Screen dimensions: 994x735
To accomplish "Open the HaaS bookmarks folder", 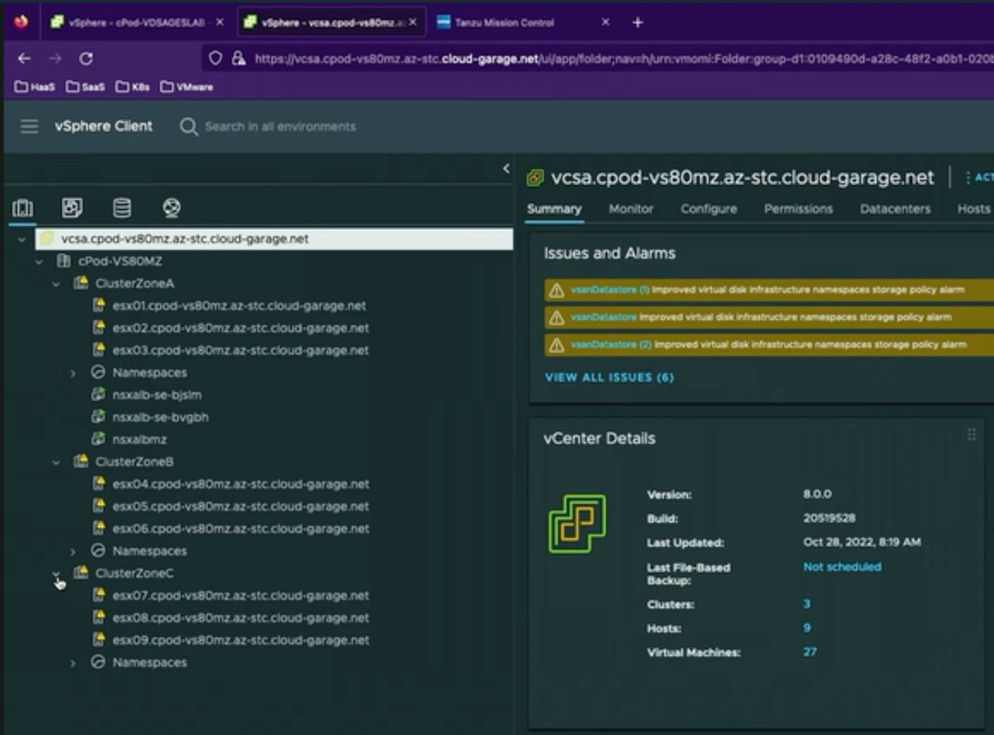I will (x=36, y=86).
